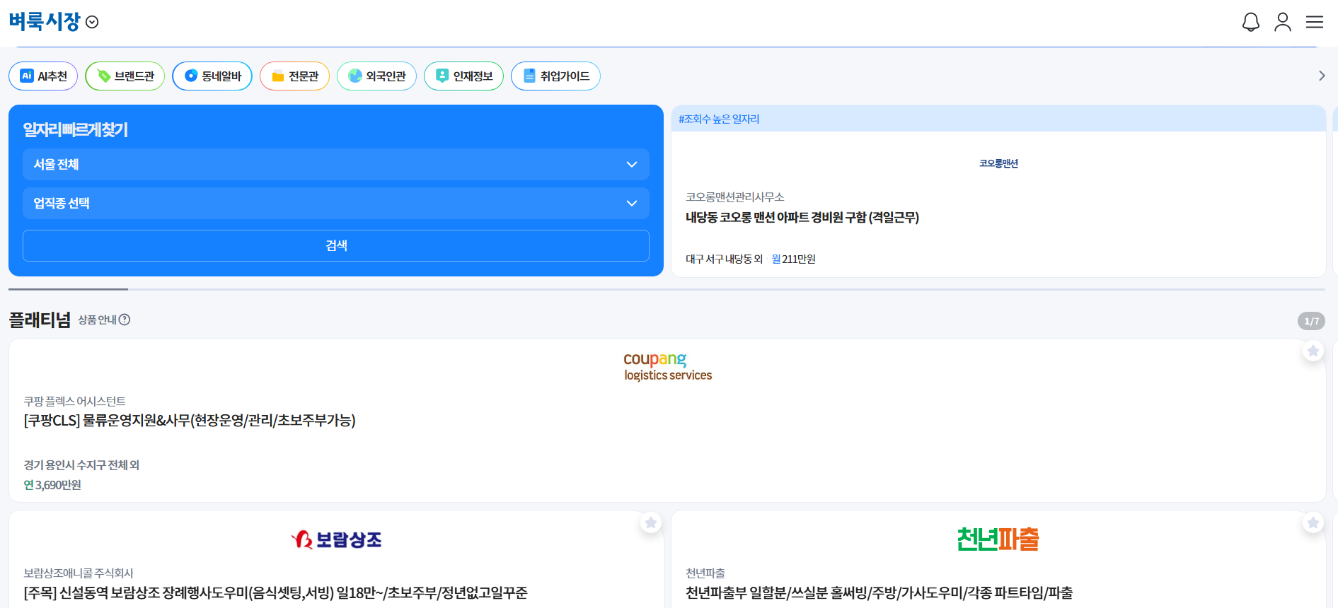Screen dimensions: 1338x608
Task: Click the 벼룩시장 logo
Action: pos(45,22)
